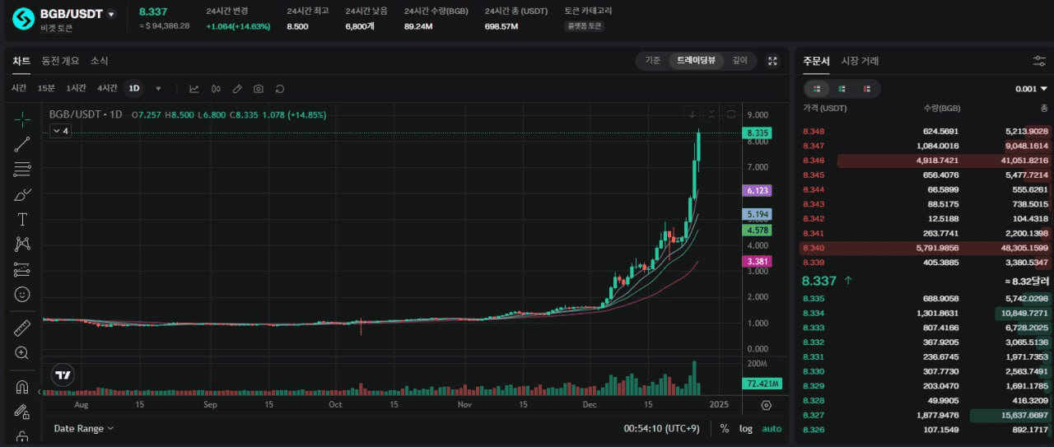Open the forecasting and measurement tools
1054x447 pixels.
click(22, 269)
